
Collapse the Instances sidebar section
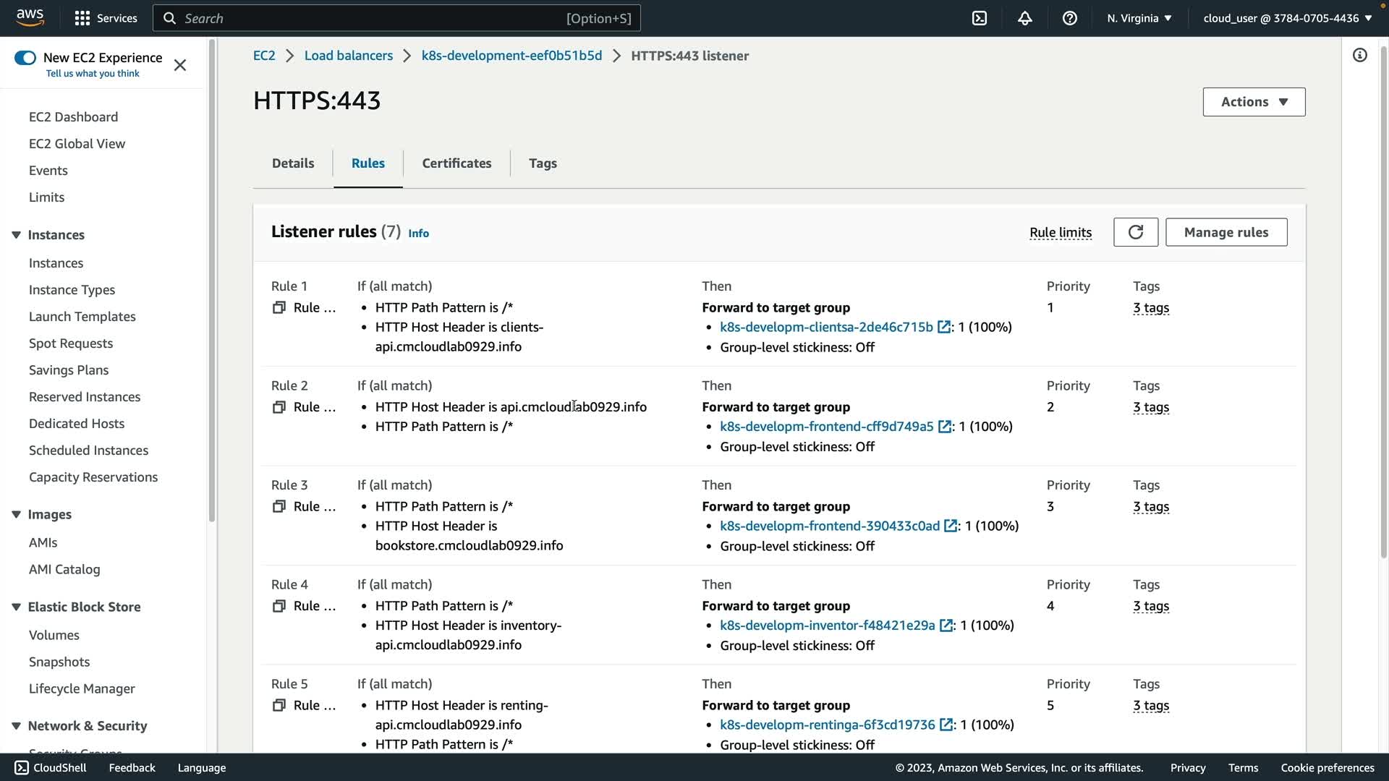[x=17, y=235]
